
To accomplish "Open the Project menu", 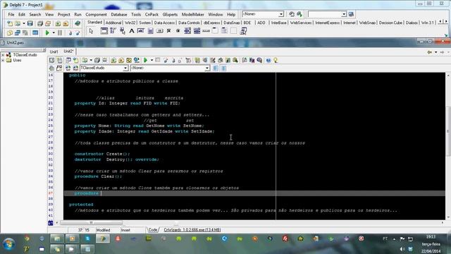I will click(63, 14).
